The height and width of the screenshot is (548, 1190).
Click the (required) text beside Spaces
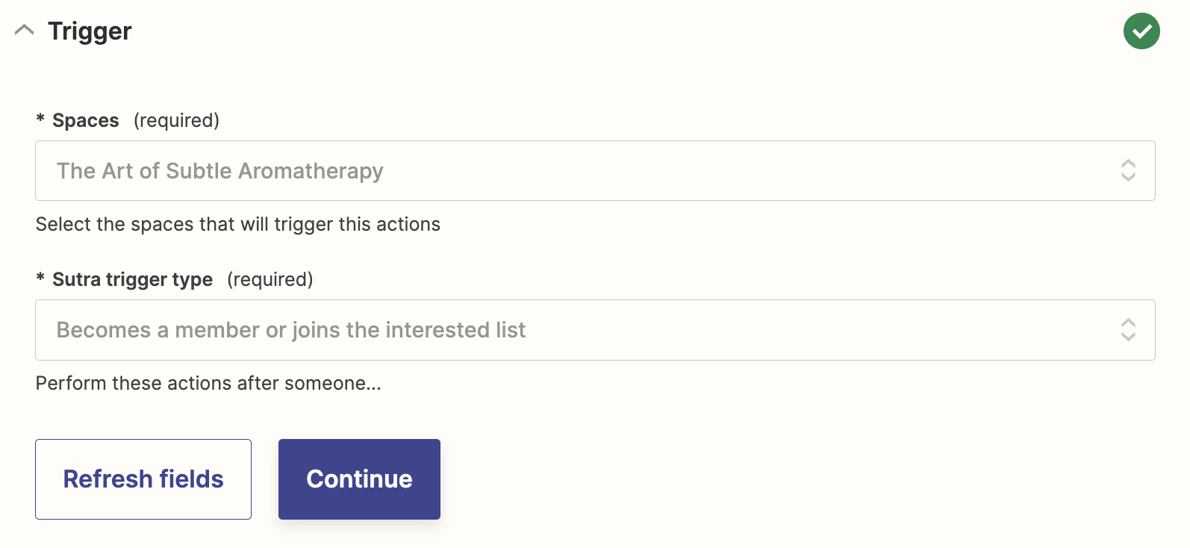click(177, 120)
